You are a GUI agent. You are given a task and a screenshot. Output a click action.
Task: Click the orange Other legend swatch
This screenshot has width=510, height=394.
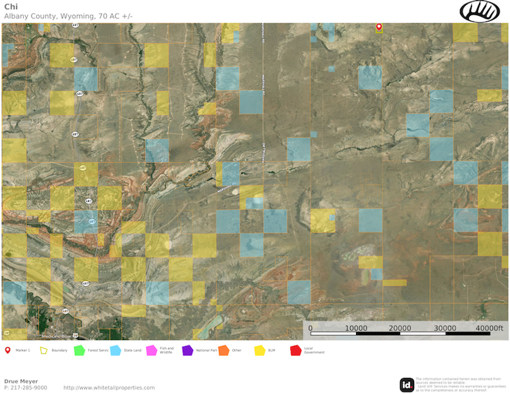pos(223,350)
